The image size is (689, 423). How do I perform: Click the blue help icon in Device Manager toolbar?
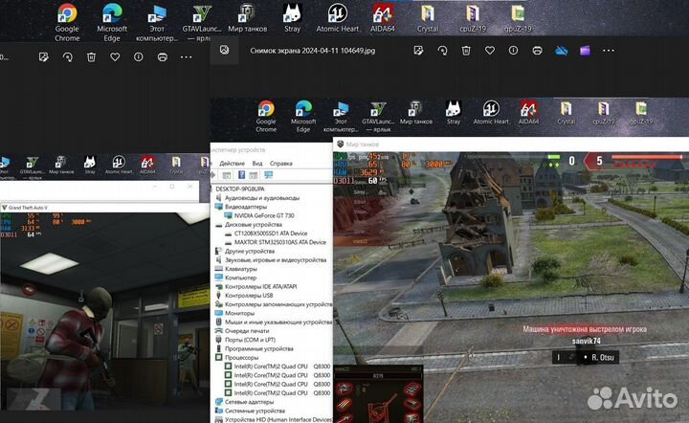pos(241,175)
